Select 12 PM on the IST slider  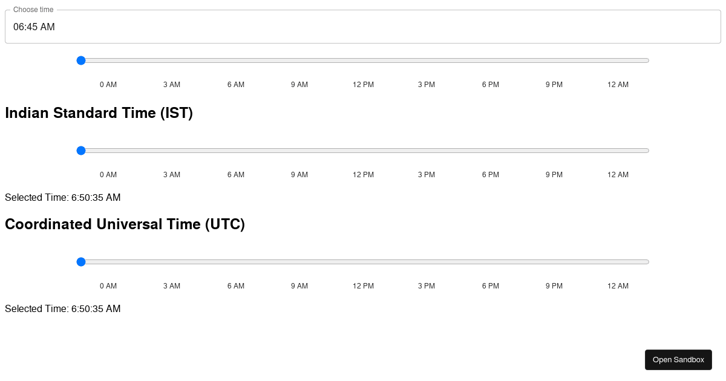(x=363, y=151)
